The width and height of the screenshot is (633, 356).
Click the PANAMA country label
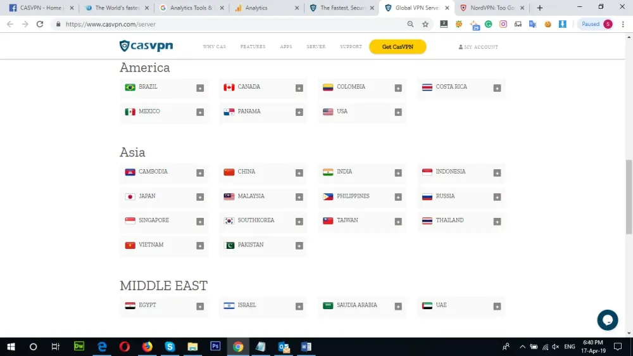pyautogui.click(x=249, y=111)
